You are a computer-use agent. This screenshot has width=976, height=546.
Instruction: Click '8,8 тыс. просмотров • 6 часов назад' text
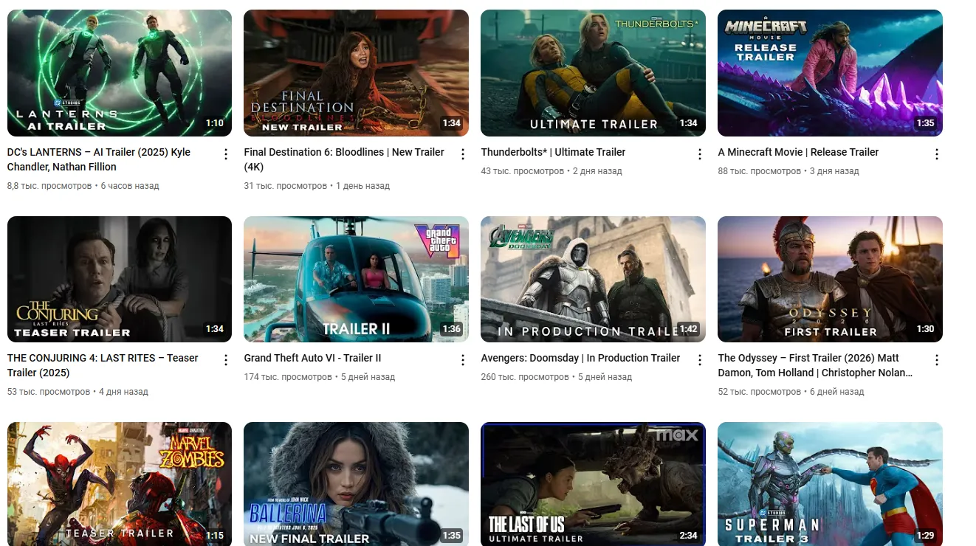(83, 186)
